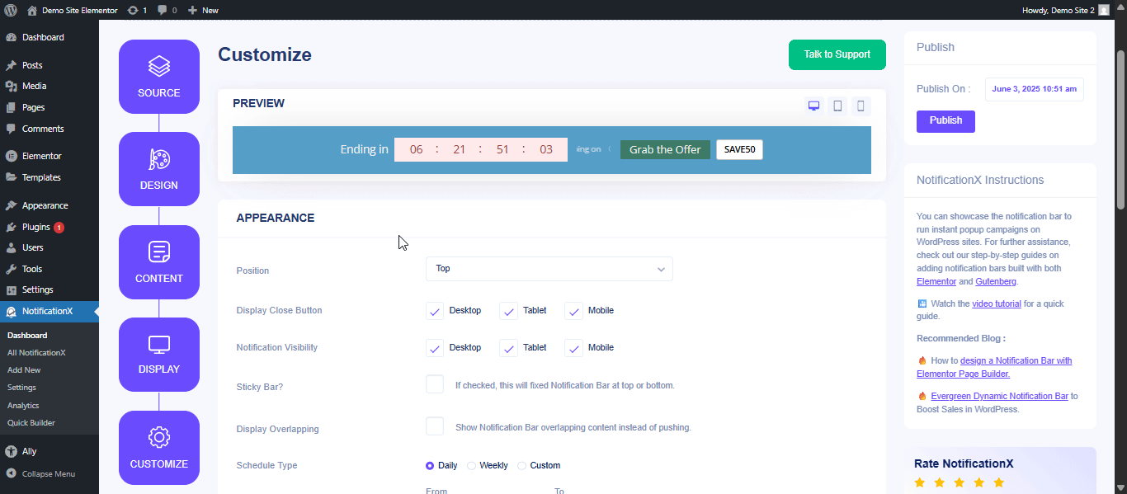Open the Customize step gear icon

[x=159, y=437]
